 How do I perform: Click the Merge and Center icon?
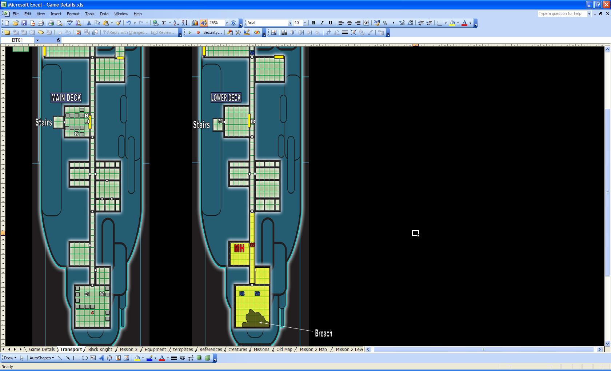366,23
